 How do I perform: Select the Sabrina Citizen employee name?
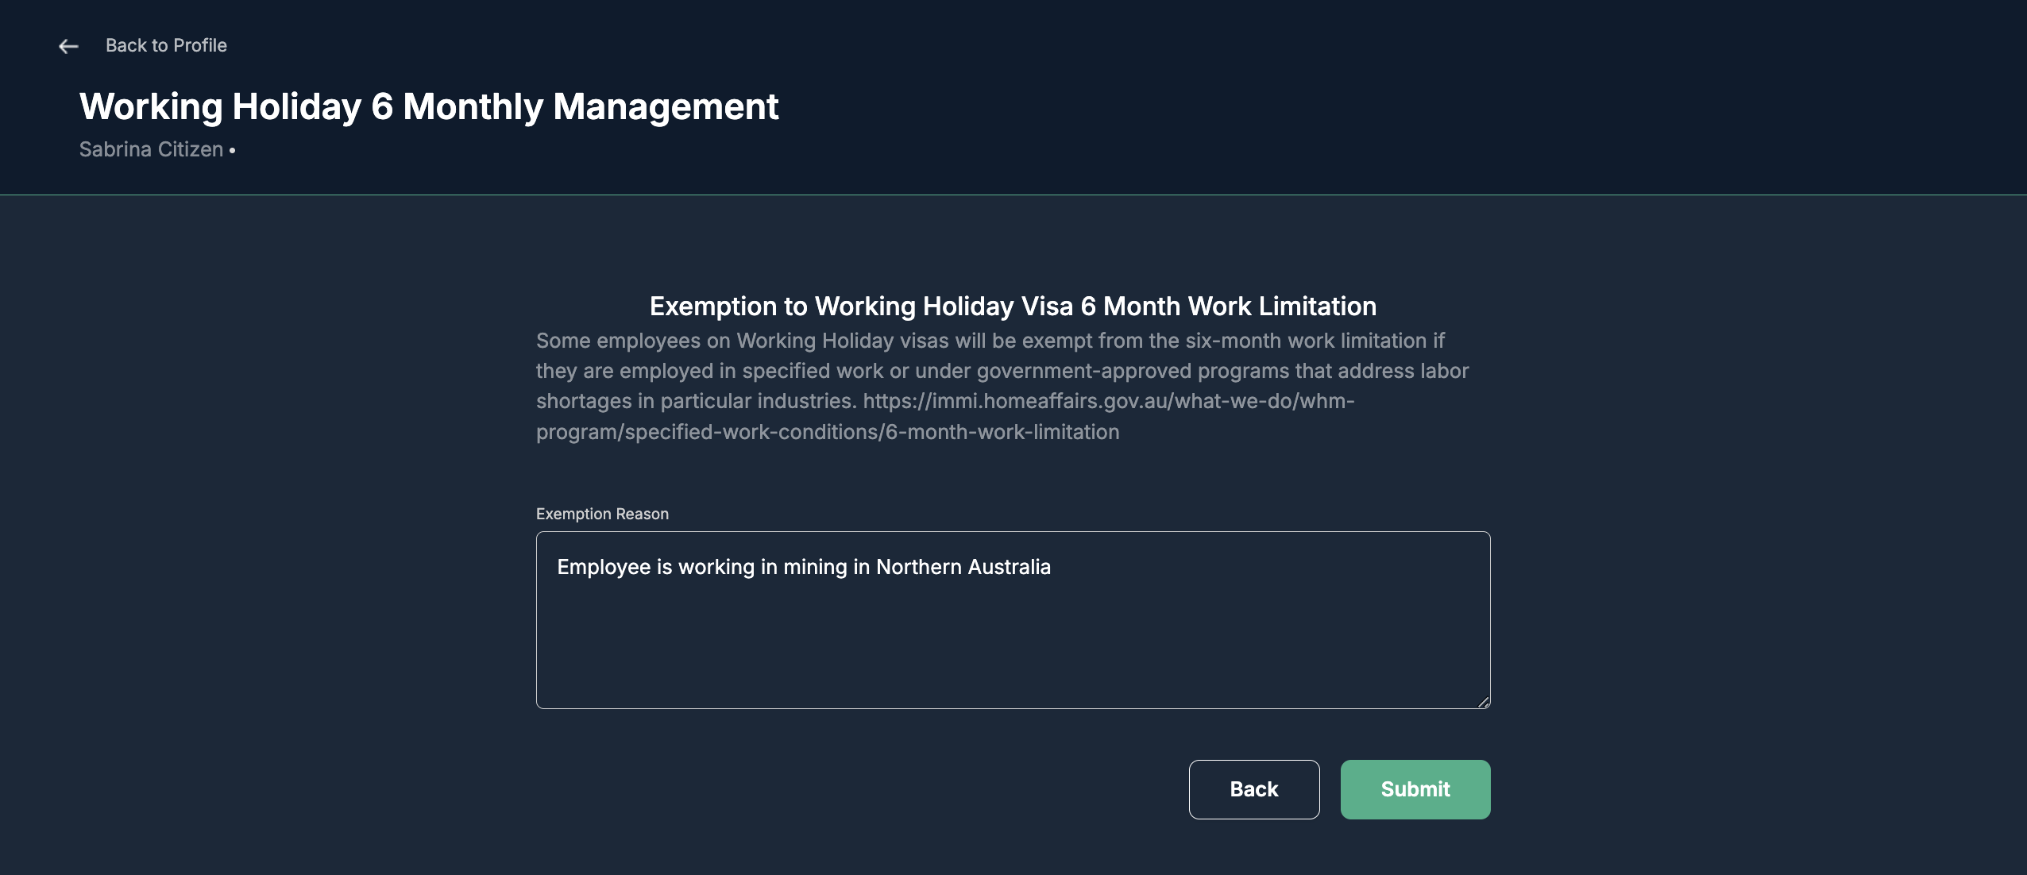coord(151,149)
